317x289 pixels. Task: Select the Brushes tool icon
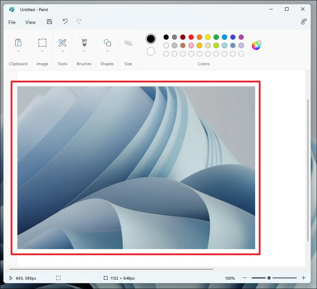[x=84, y=43]
